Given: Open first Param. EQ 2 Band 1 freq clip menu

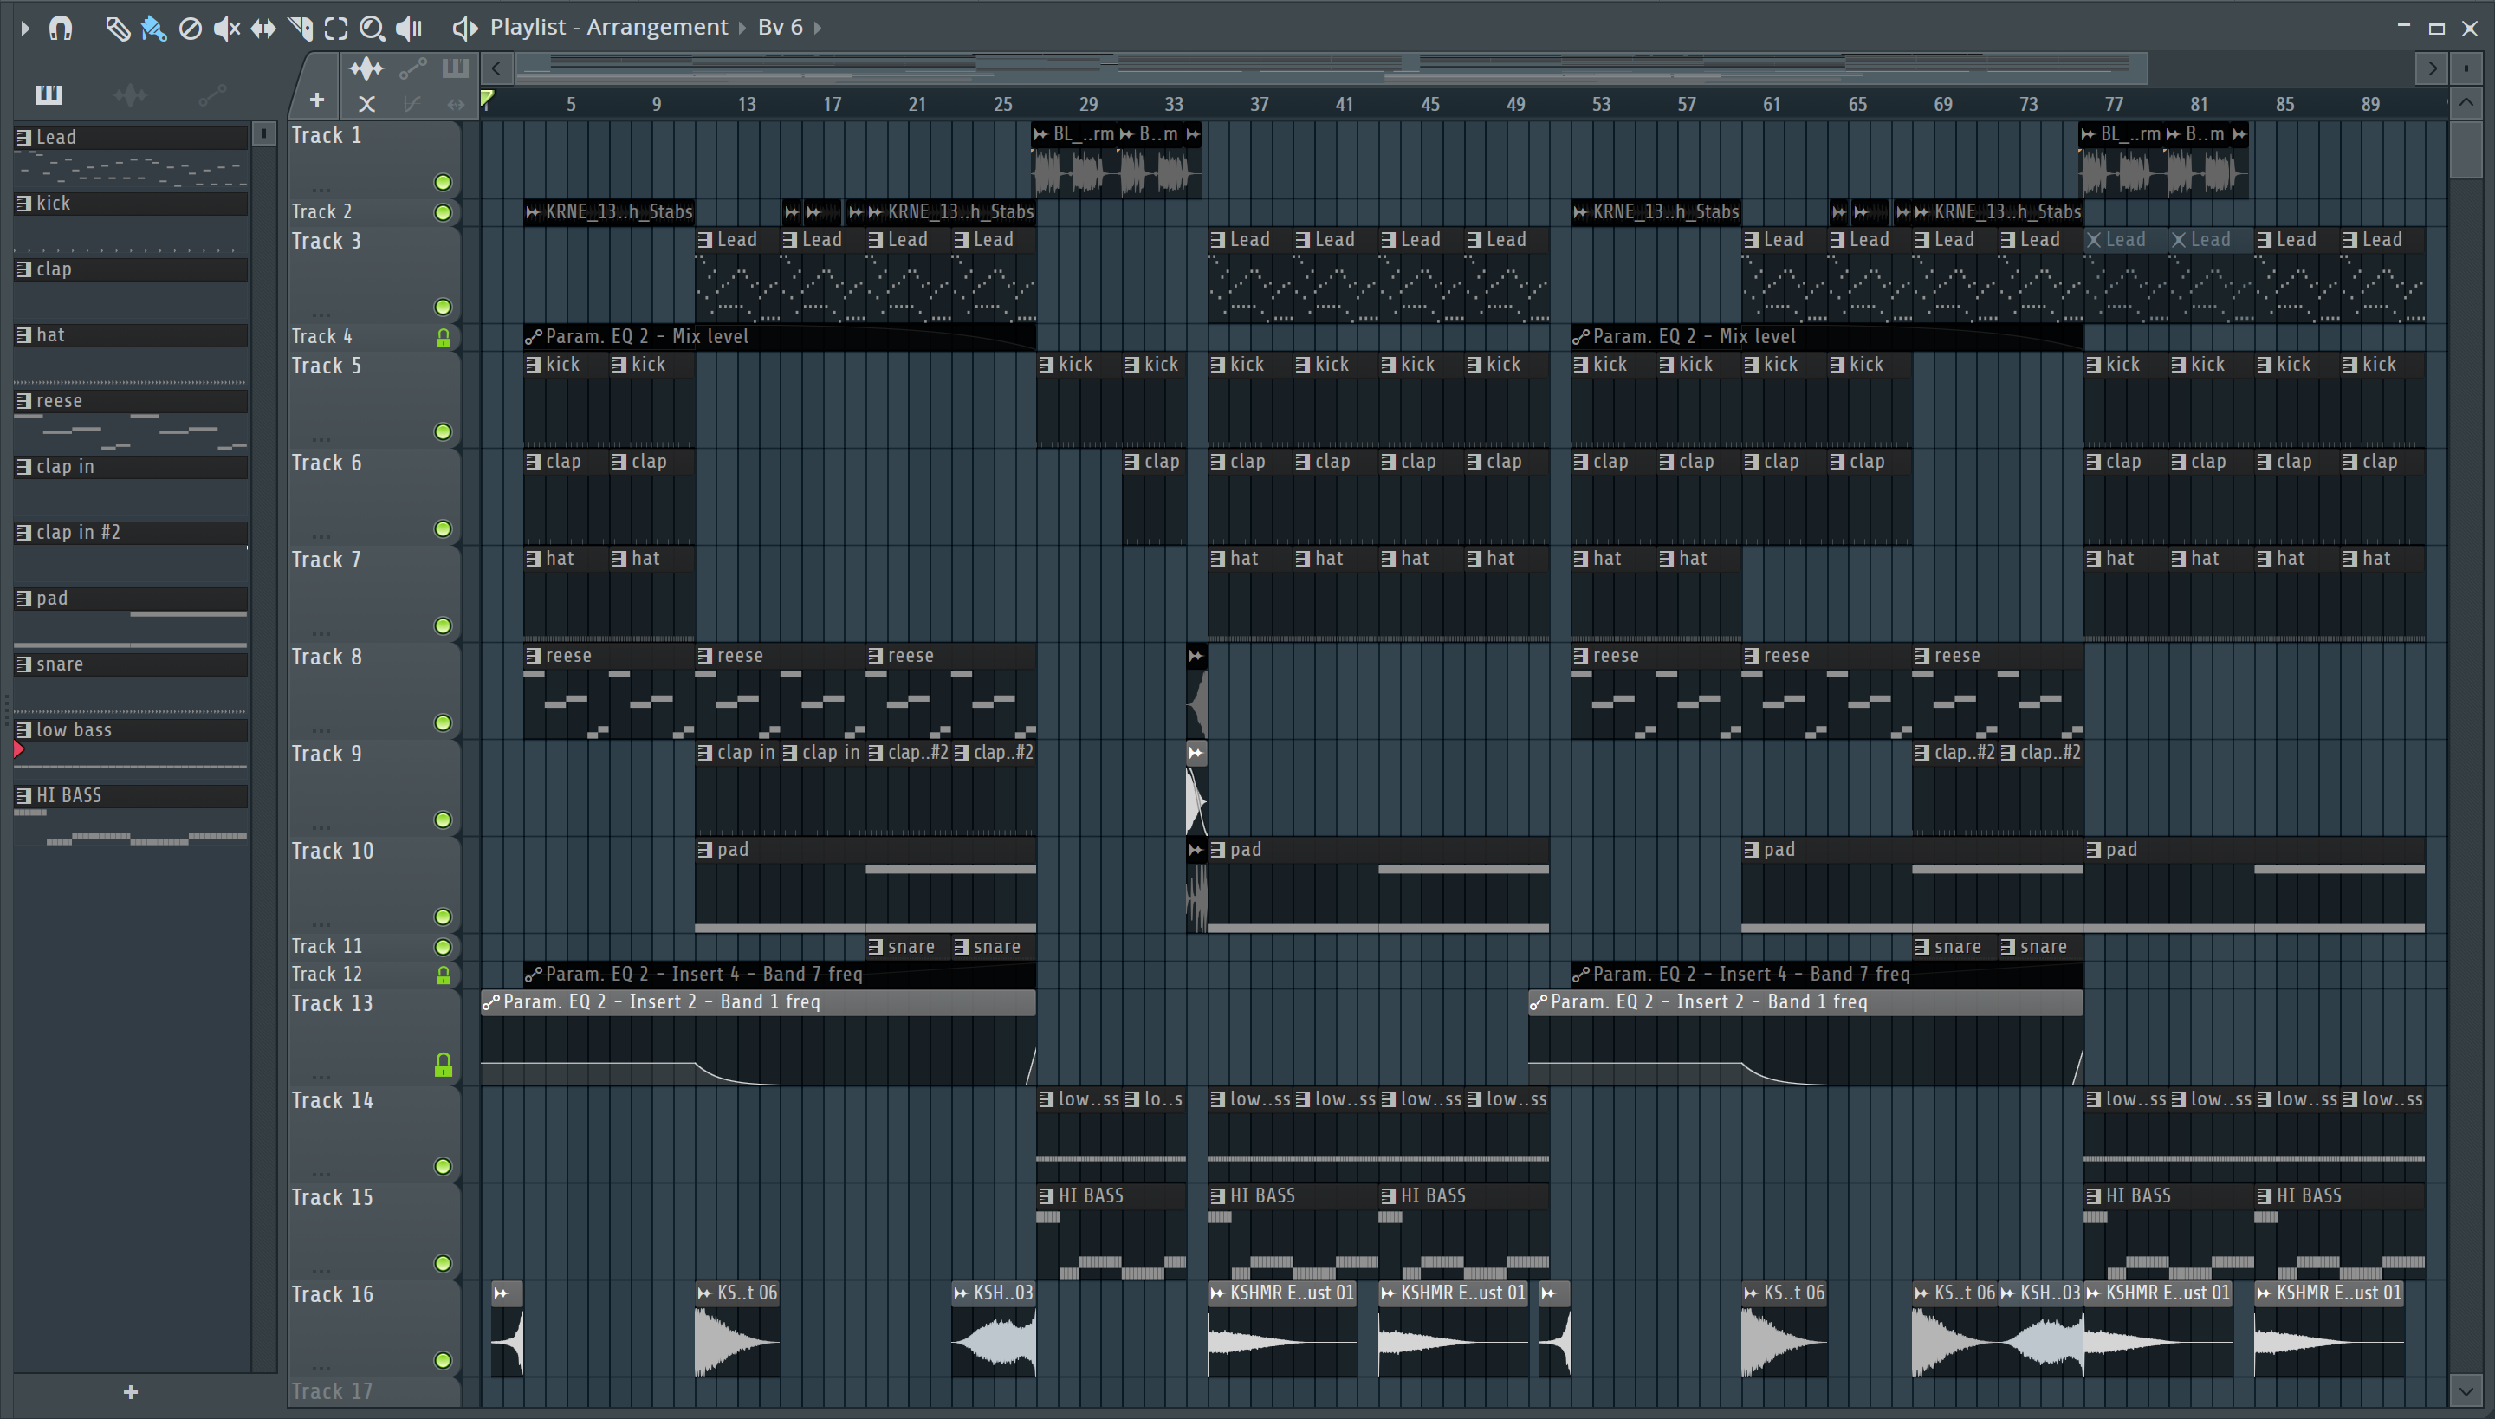Looking at the screenshot, I should click(491, 1003).
